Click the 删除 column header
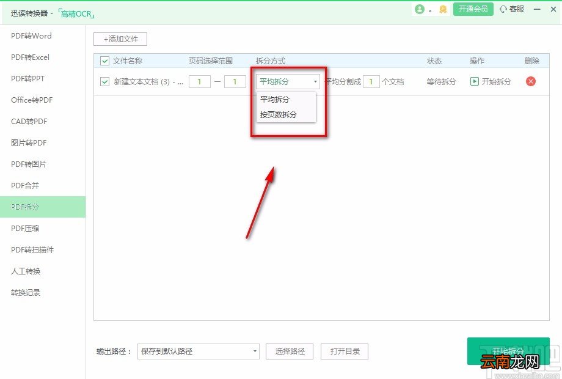 coord(532,61)
